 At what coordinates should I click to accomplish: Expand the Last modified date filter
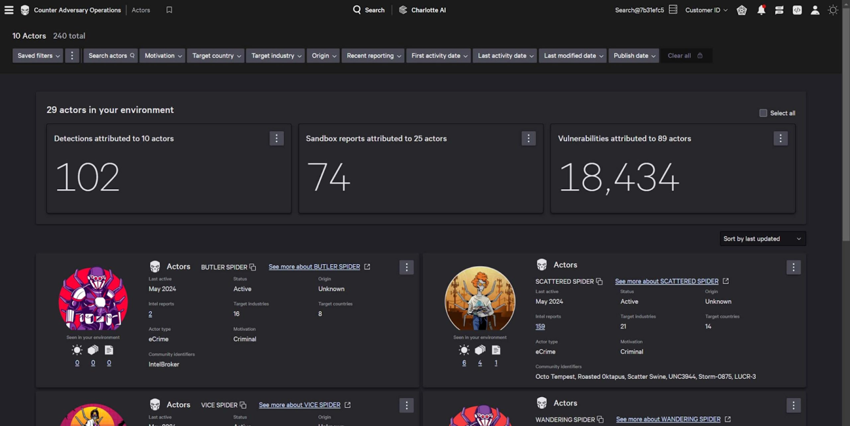pos(573,56)
